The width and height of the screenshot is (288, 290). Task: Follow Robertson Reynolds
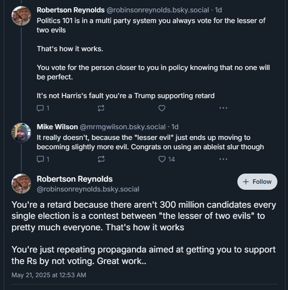pyautogui.click(x=257, y=182)
